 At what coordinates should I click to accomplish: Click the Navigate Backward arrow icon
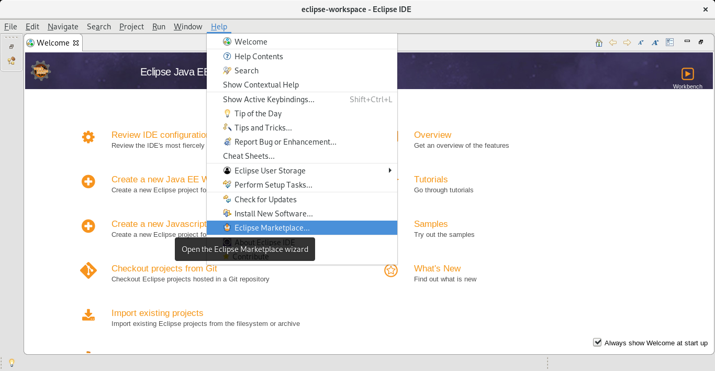tap(613, 42)
